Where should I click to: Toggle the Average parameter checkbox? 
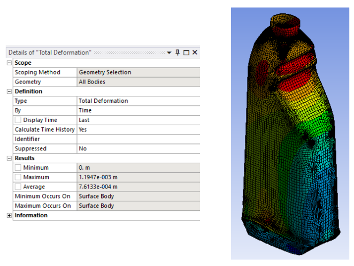(18, 187)
